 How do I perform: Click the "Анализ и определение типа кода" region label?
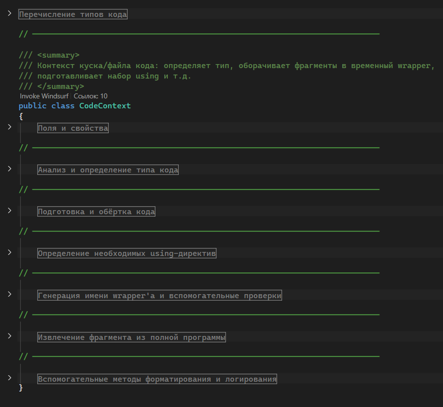click(108, 170)
